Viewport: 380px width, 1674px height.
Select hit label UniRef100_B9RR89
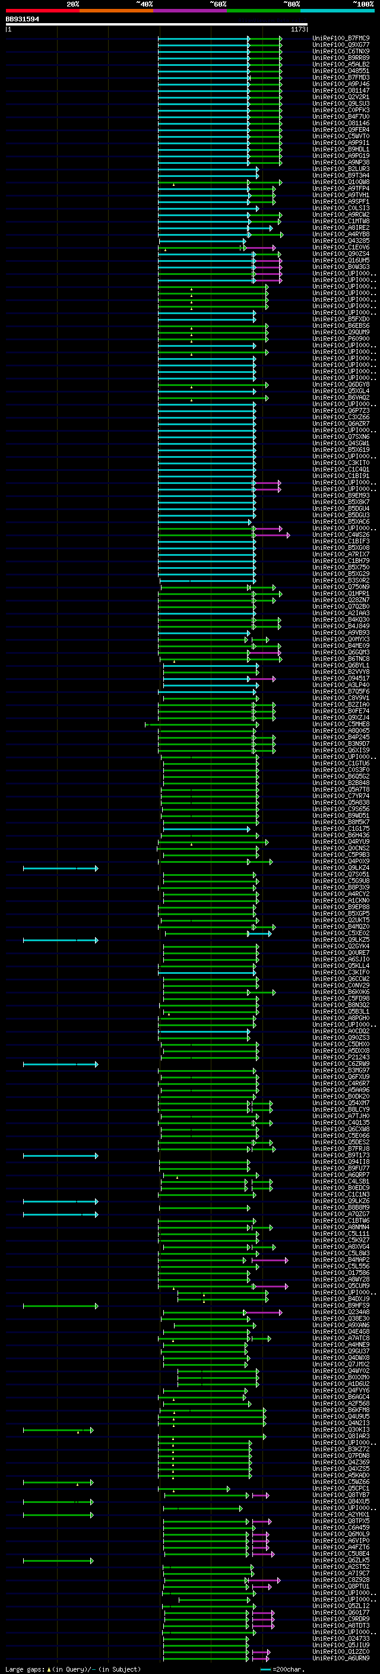pyautogui.click(x=341, y=58)
